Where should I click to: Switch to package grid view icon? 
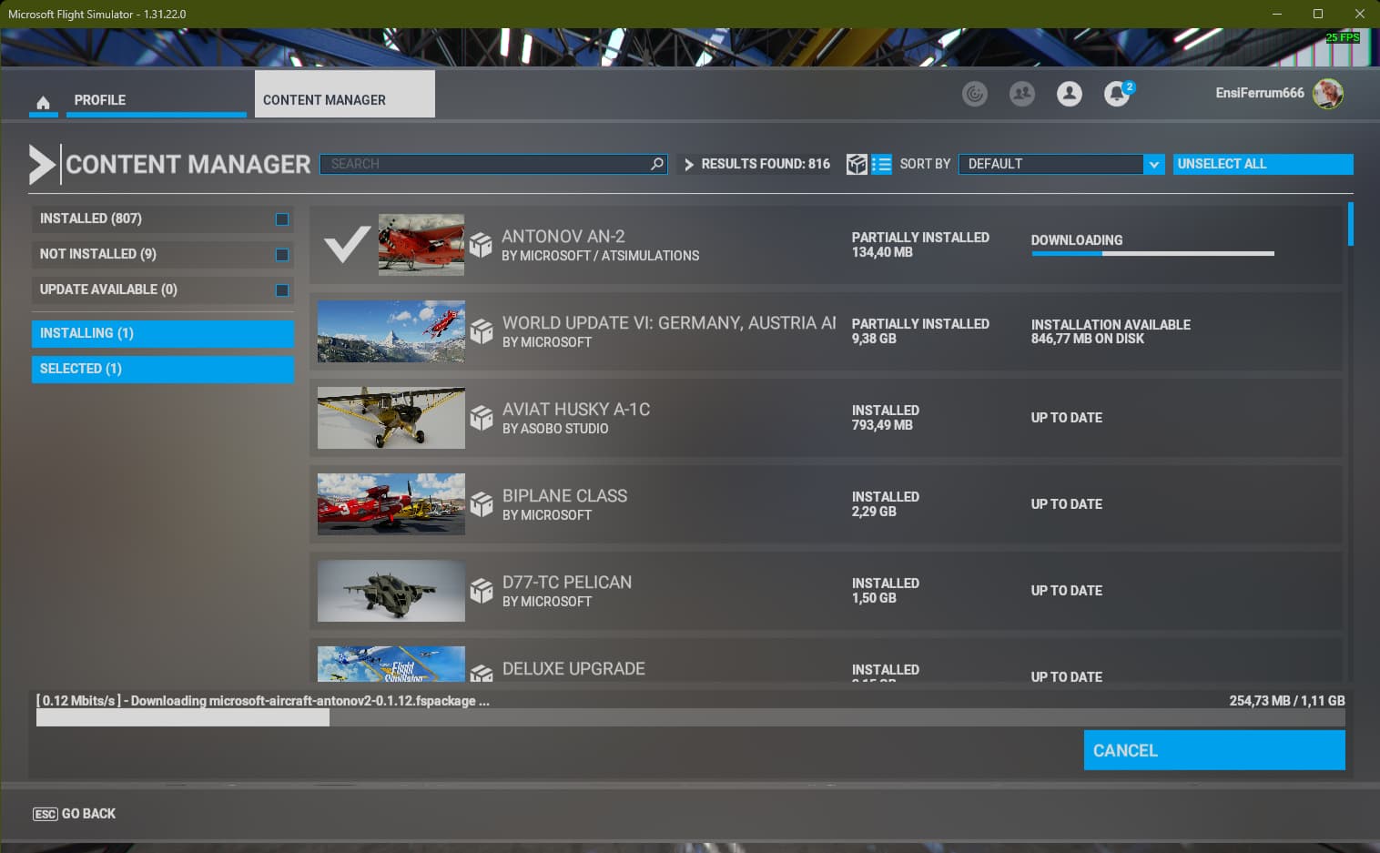[857, 164]
